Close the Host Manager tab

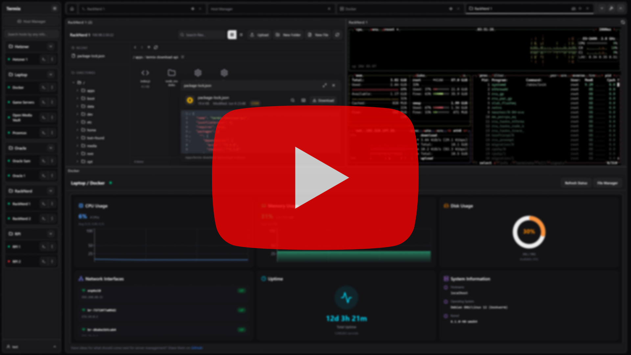click(329, 9)
